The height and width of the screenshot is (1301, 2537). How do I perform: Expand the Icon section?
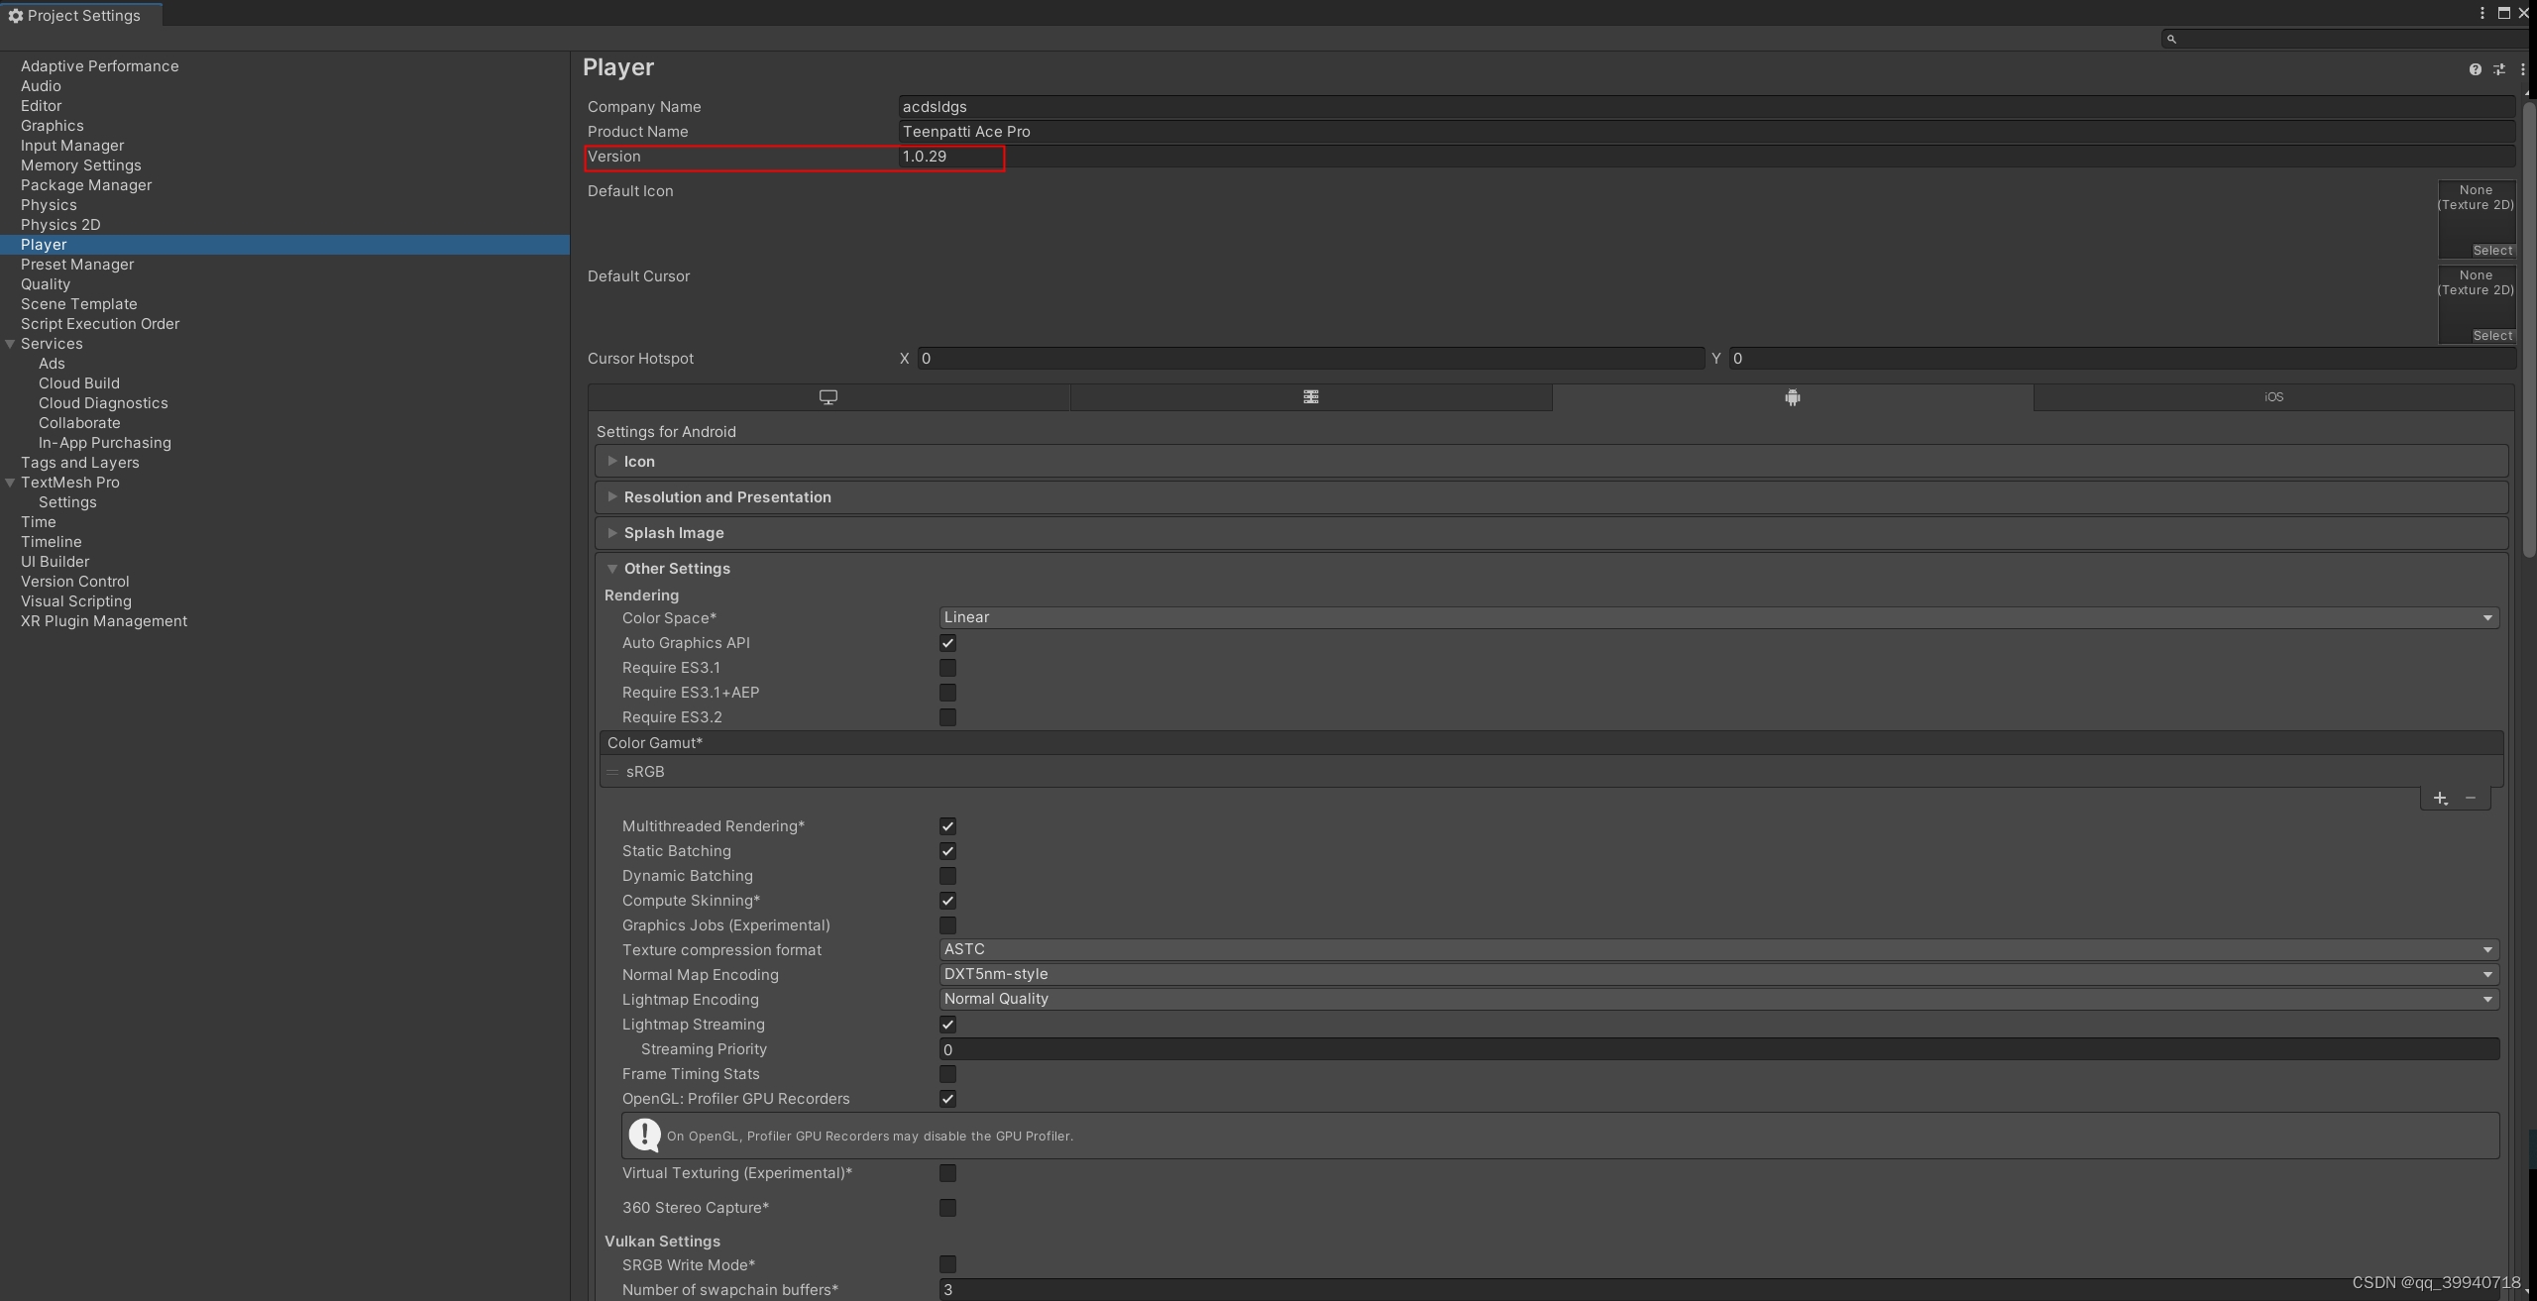click(x=613, y=460)
